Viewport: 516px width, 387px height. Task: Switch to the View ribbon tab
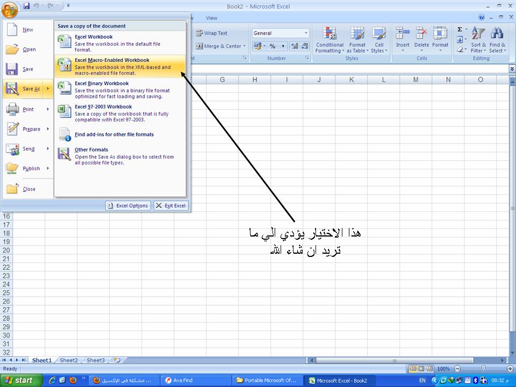pyautogui.click(x=212, y=18)
